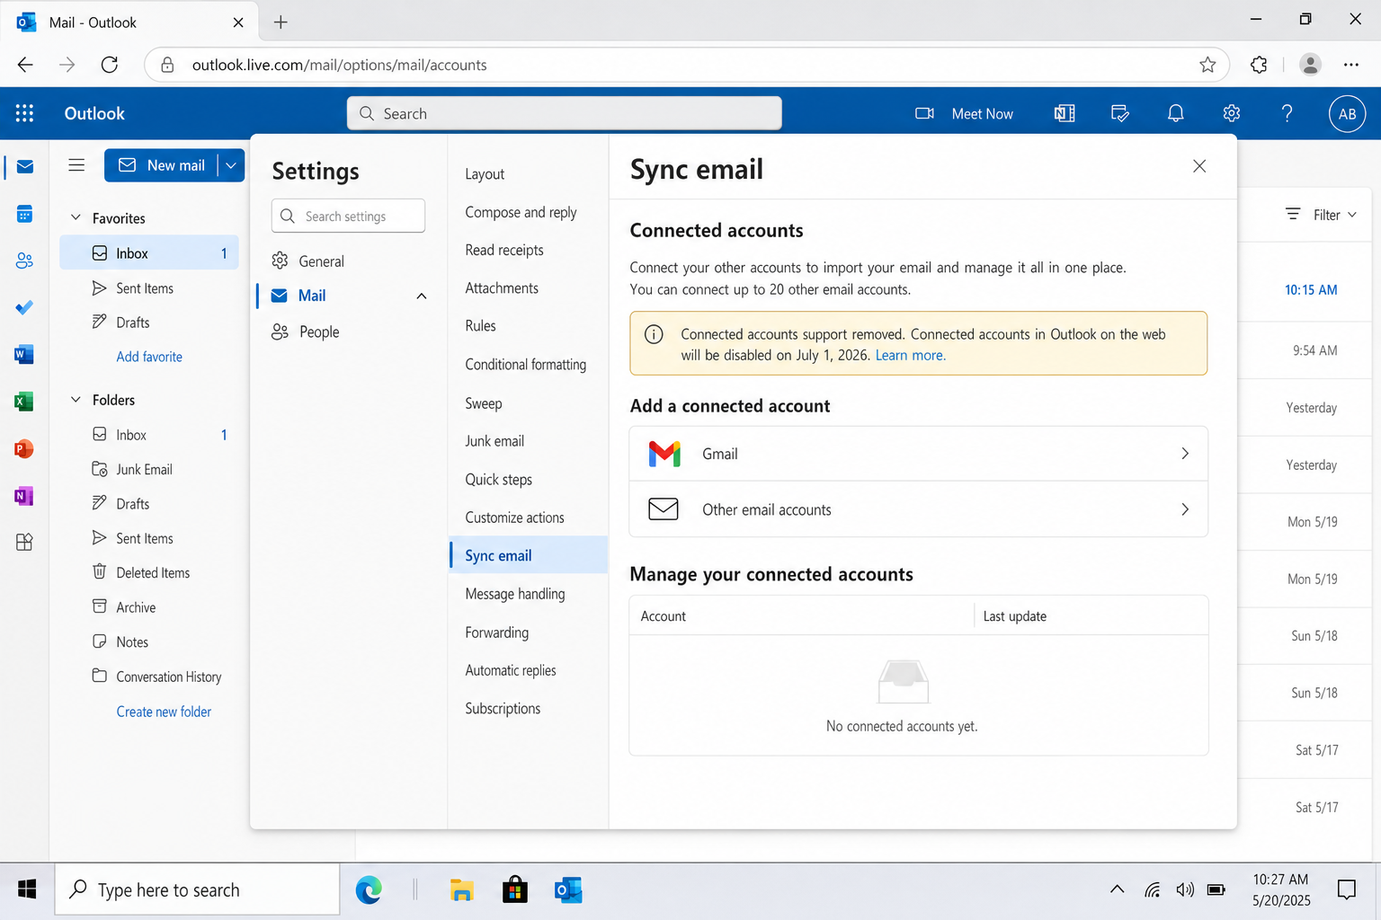Open General settings category
1381x920 pixels.
307,261
